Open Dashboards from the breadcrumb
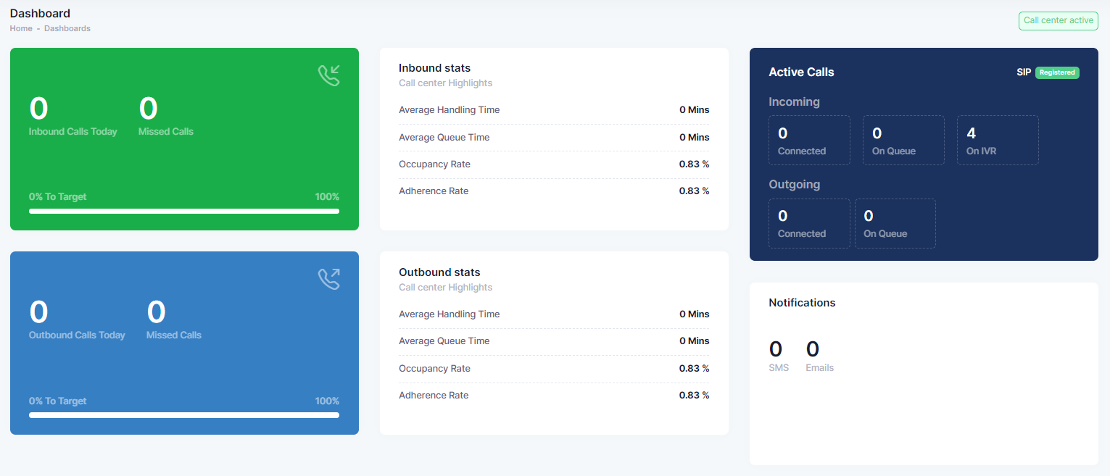 point(67,28)
